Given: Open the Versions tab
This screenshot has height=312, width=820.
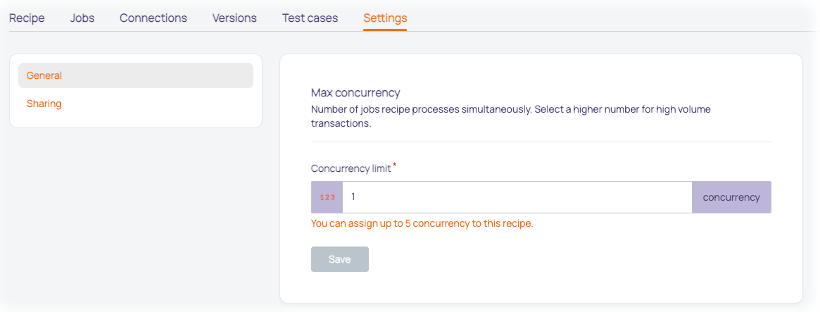Looking at the screenshot, I should 234,18.
